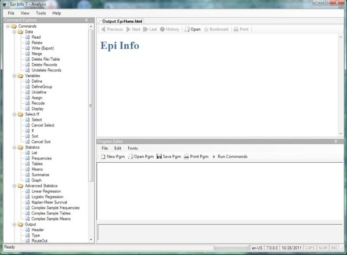This screenshot has width=347, height=255.
Task: Go to Previous output page
Action: point(112,30)
